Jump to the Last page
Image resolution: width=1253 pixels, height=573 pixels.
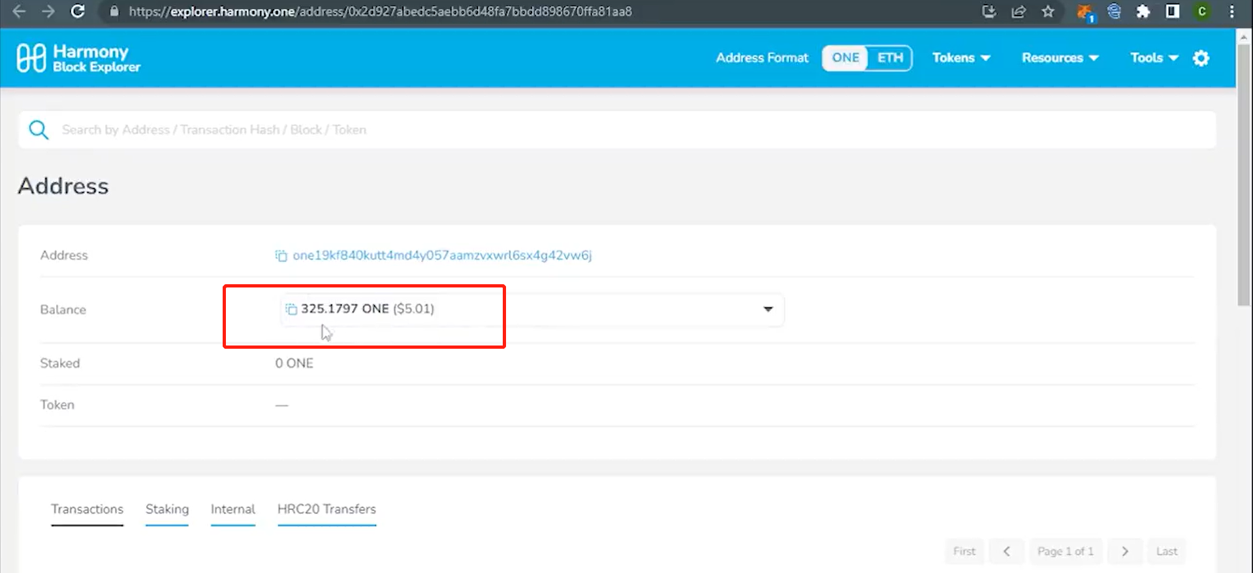coord(1167,551)
